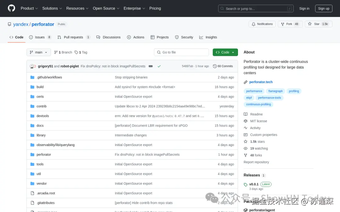Viewport: 340px width, 212px height.
Task: Open the yandex owner link
Action: (x=20, y=24)
